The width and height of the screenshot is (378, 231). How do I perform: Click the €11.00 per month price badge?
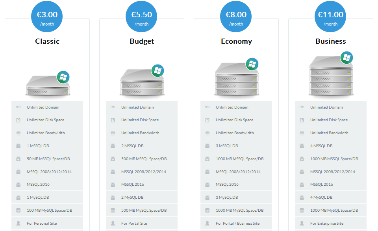[x=330, y=17]
